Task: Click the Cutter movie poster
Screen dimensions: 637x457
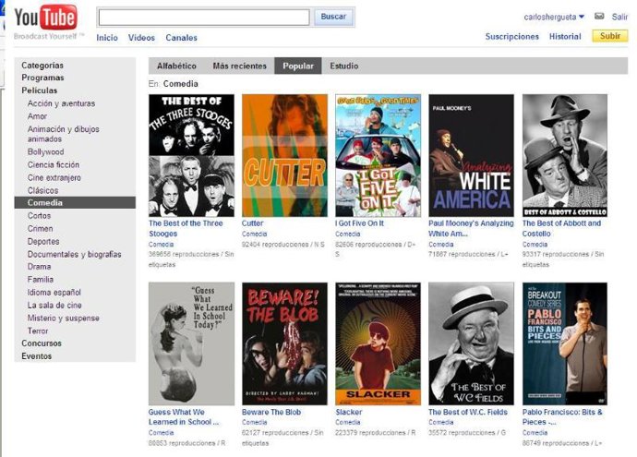Action: click(284, 154)
